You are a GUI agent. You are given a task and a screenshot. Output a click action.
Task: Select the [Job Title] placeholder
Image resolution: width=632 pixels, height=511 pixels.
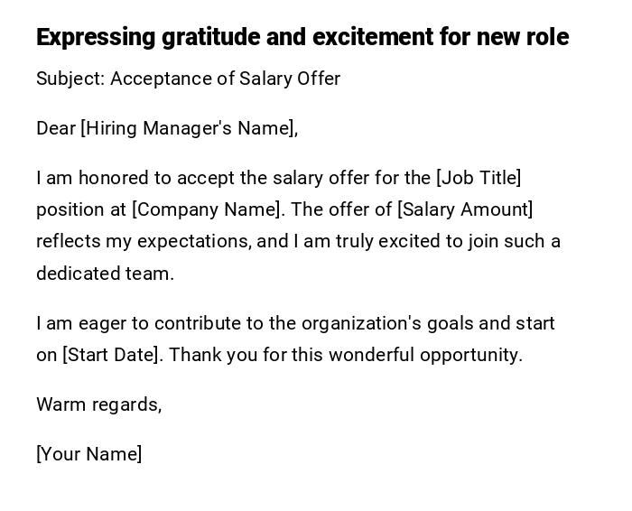pos(479,178)
